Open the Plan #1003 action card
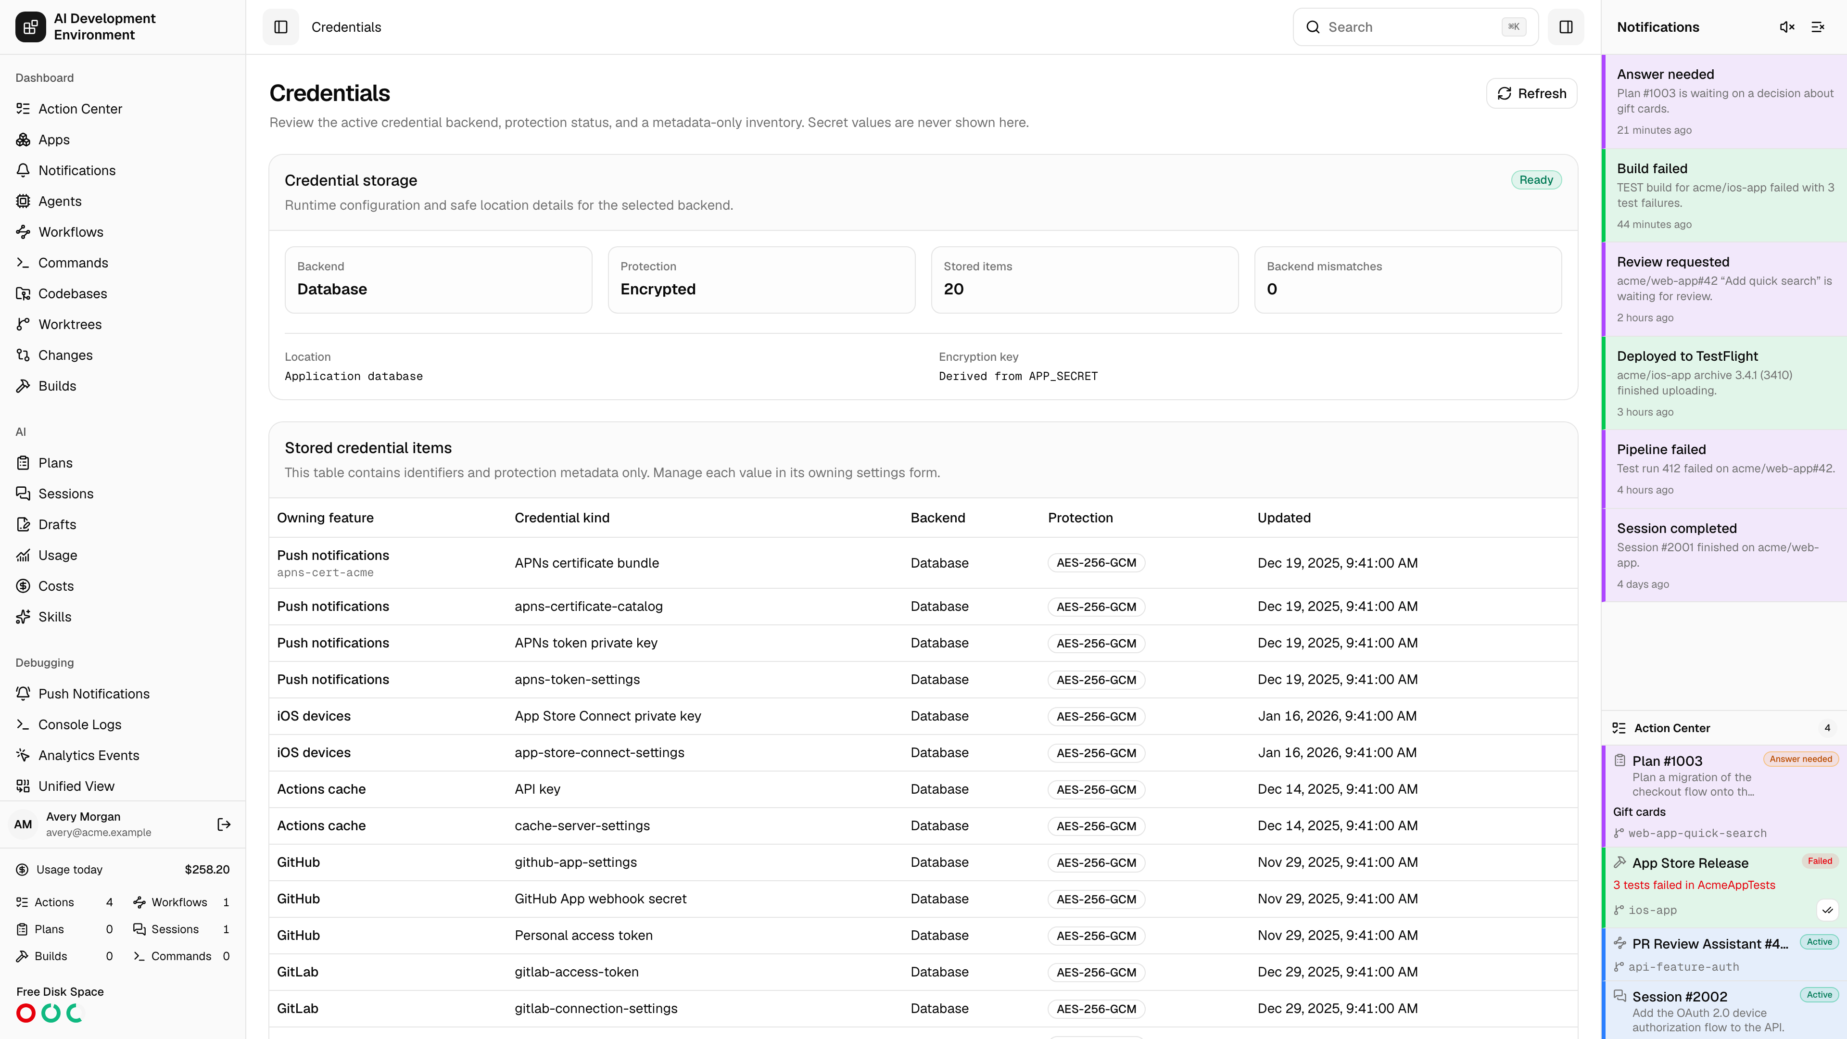Viewport: 1847px width, 1039px height. (1724, 796)
